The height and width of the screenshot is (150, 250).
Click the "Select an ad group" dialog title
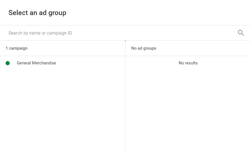(37, 13)
